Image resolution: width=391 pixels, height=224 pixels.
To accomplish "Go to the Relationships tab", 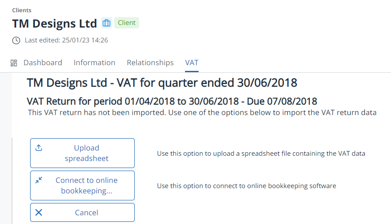I will (x=150, y=63).
